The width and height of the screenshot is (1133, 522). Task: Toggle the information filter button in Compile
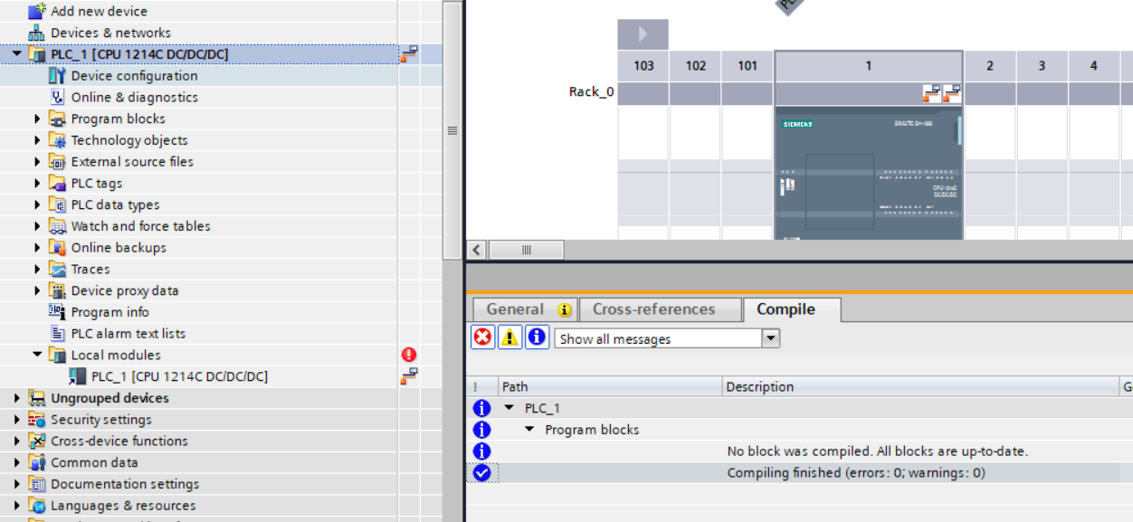coord(538,337)
